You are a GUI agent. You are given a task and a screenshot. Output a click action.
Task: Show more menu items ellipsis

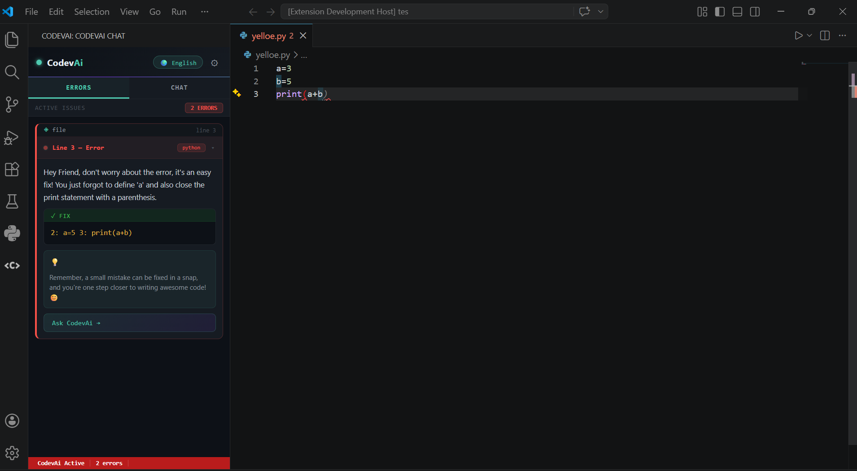click(x=205, y=12)
